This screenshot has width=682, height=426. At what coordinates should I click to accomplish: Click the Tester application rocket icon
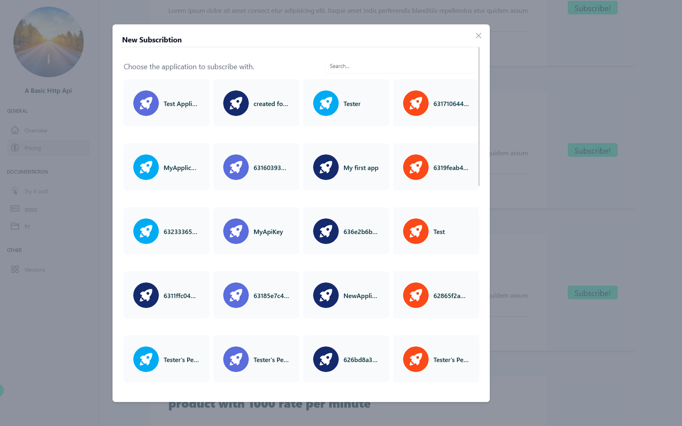[x=325, y=103]
